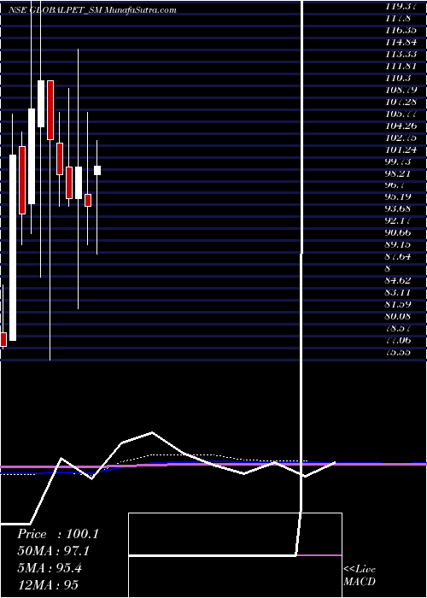The height and width of the screenshot is (598, 427).
Task: Pick the 107.28 price label
Action: pyautogui.click(x=400, y=102)
